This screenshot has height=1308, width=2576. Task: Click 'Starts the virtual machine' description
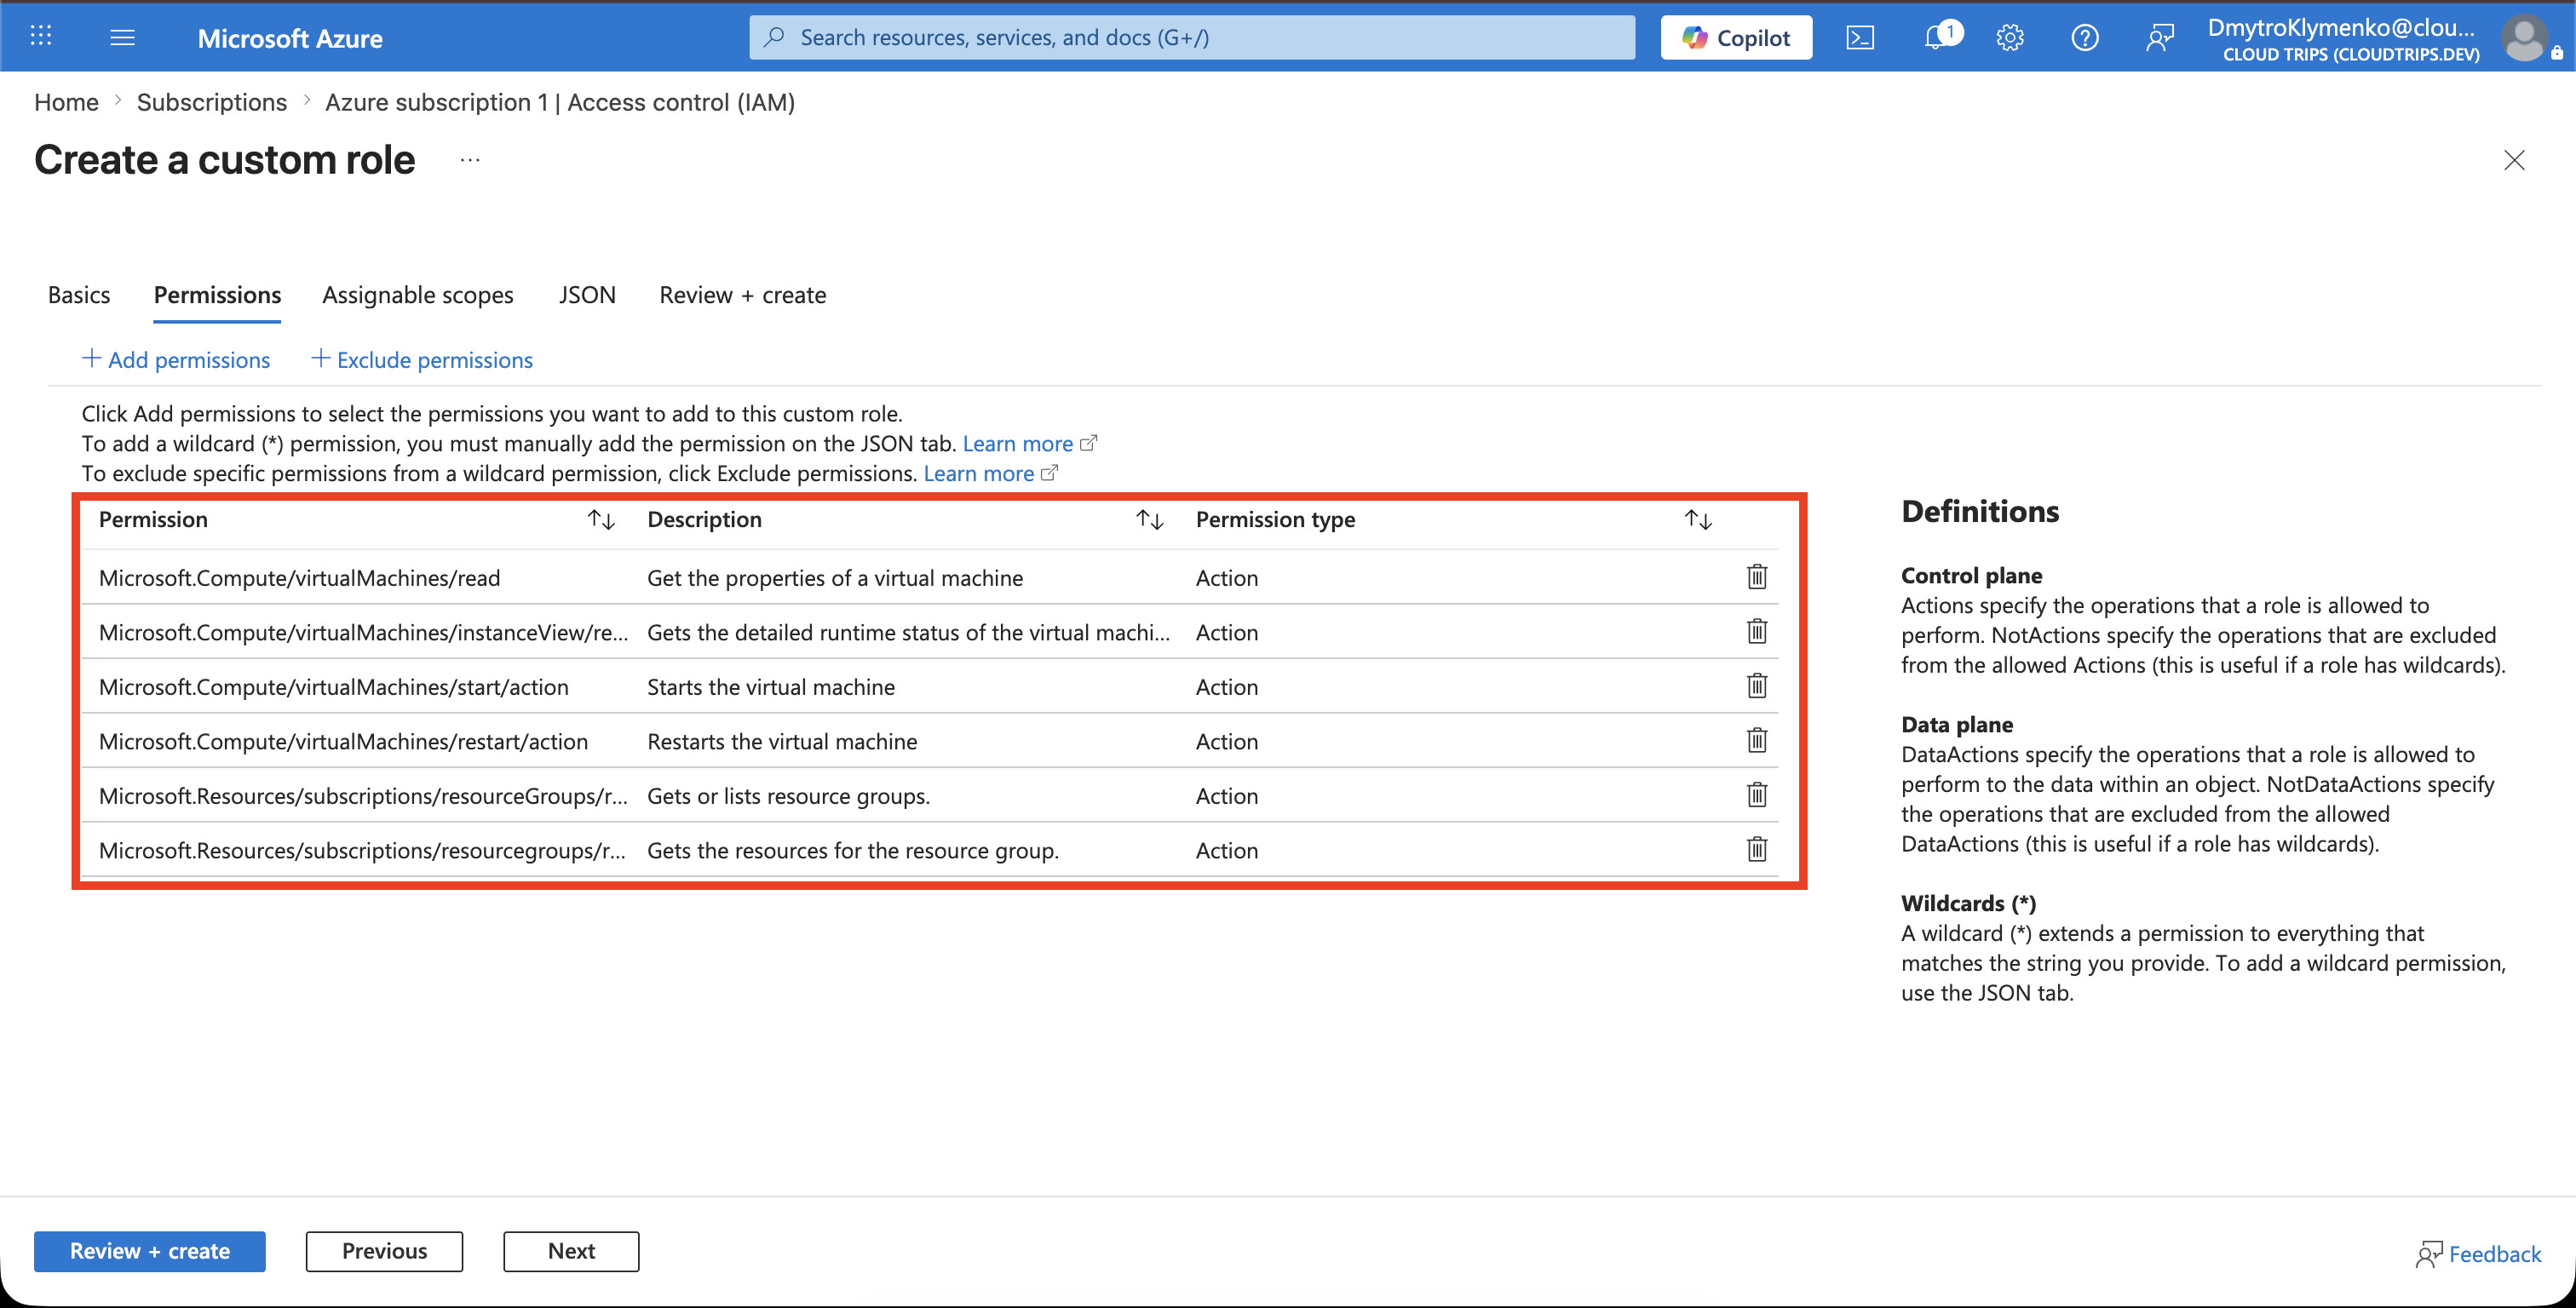point(771,687)
